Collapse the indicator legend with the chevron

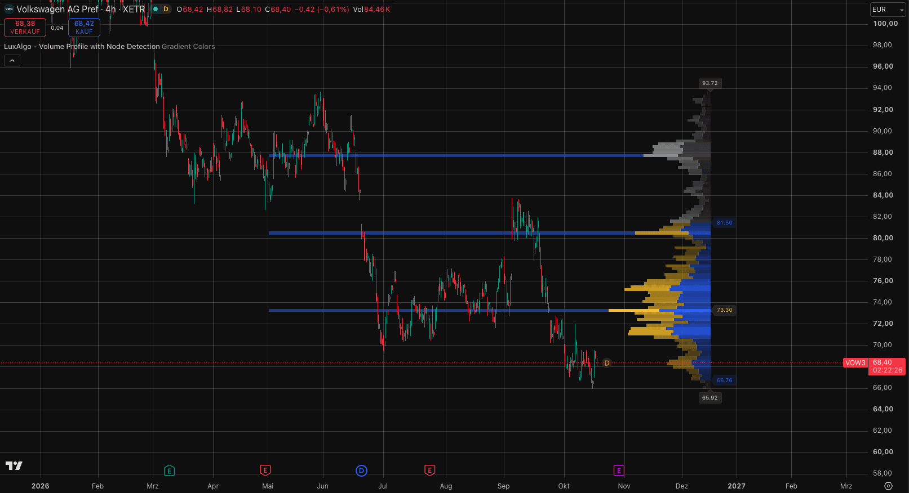pyautogui.click(x=12, y=60)
